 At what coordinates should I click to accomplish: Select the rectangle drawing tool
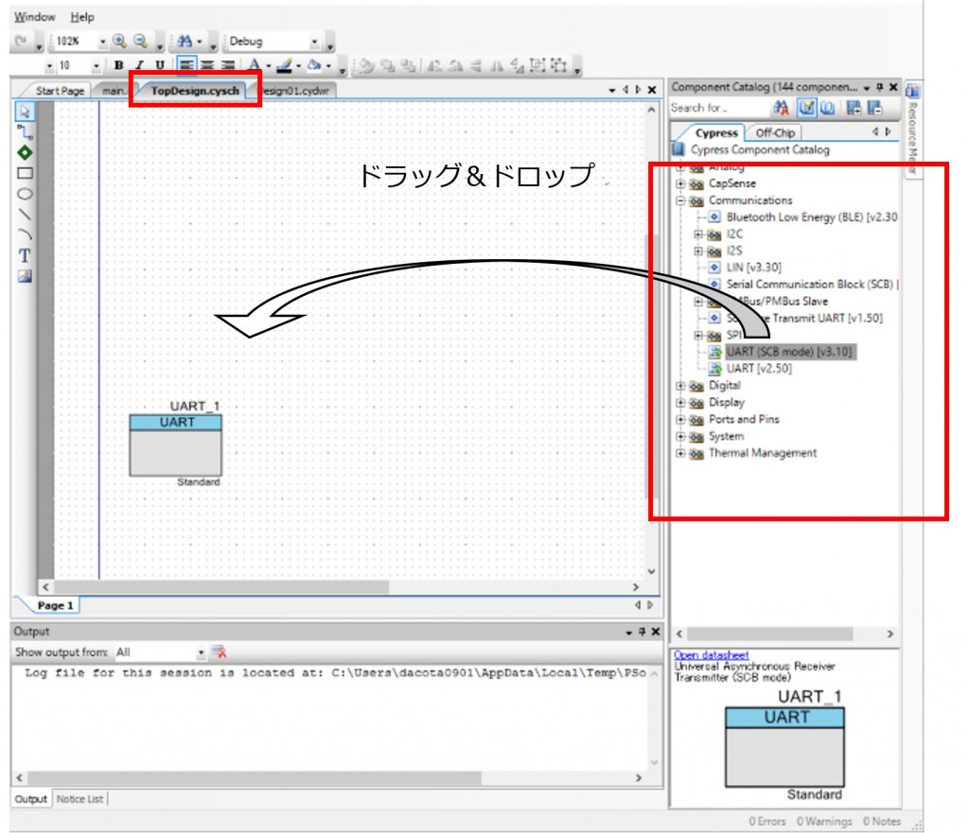[x=25, y=174]
